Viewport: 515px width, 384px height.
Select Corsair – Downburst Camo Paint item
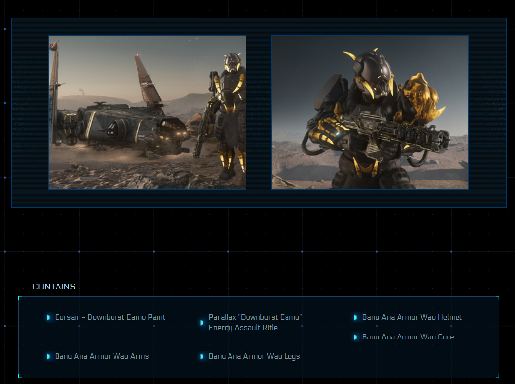coord(110,317)
